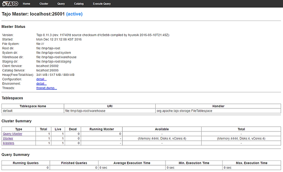The height and width of the screenshot is (172, 283).
Task: Open the Masters link
Action: (x=9, y=143)
